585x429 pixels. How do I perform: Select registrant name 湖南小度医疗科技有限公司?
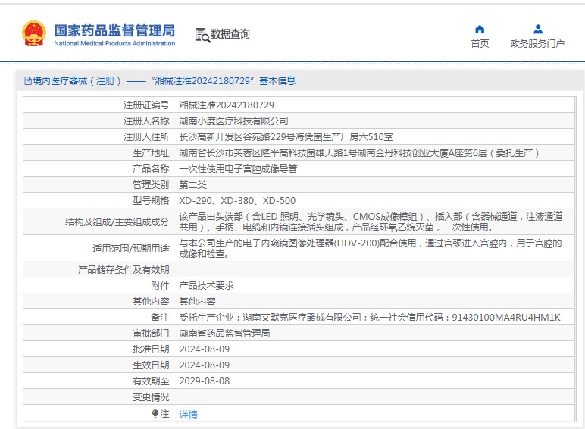coord(233,121)
